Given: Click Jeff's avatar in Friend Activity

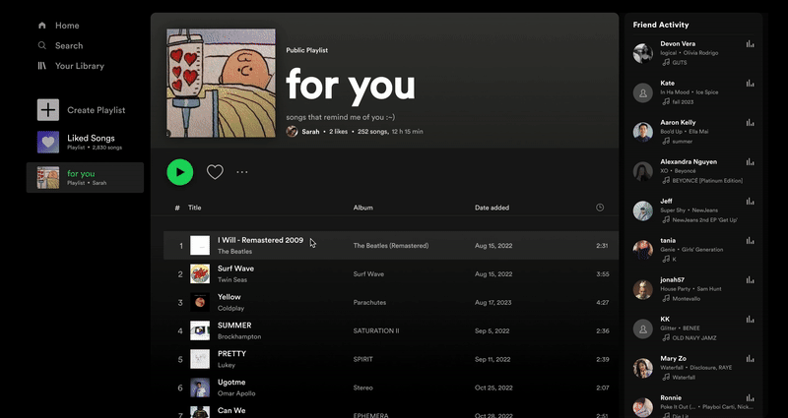Looking at the screenshot, I should pyautogui.click(x=643, y=210).
